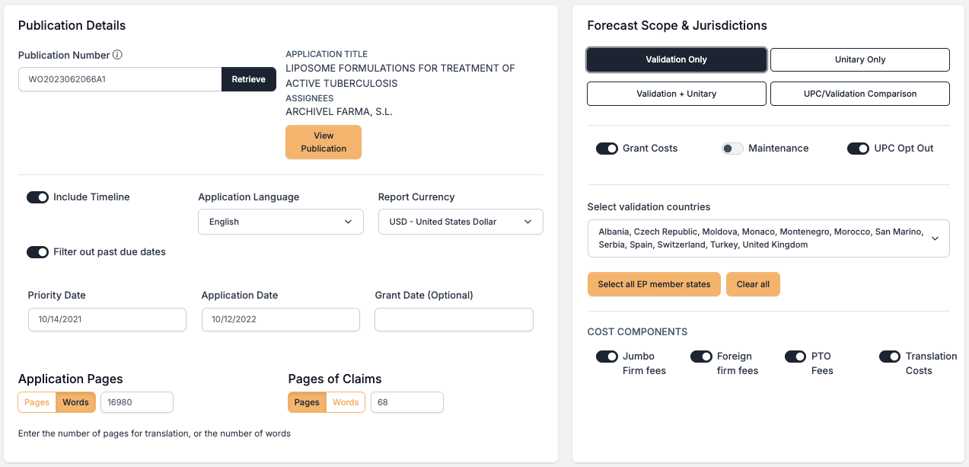969x467 pixels.
Task: Expand the Report Currency dropdown
Action: click(461, 222)
